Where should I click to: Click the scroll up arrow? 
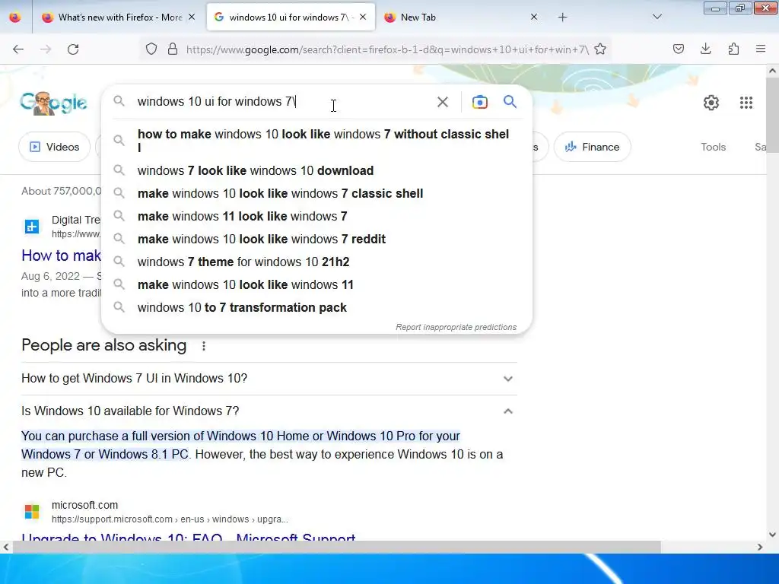(x=773, y=71)
